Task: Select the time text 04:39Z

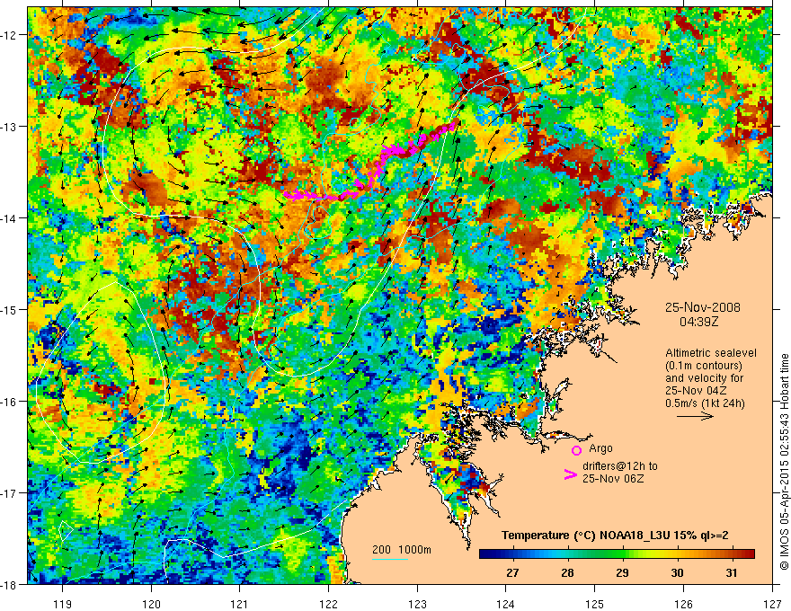Action: 698,321
